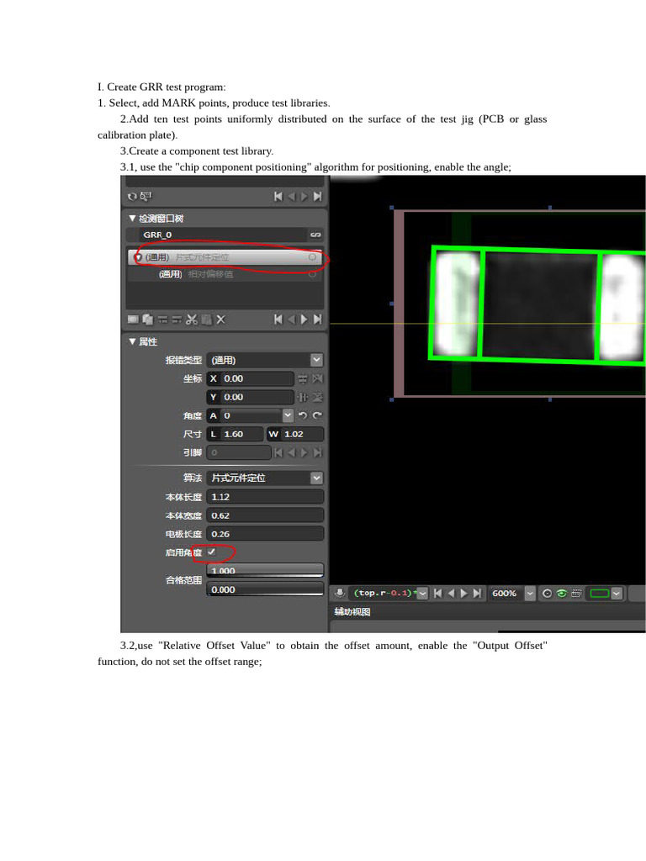
Task: Click the 本体长度 input field showing 1.12
Action: 265,497
